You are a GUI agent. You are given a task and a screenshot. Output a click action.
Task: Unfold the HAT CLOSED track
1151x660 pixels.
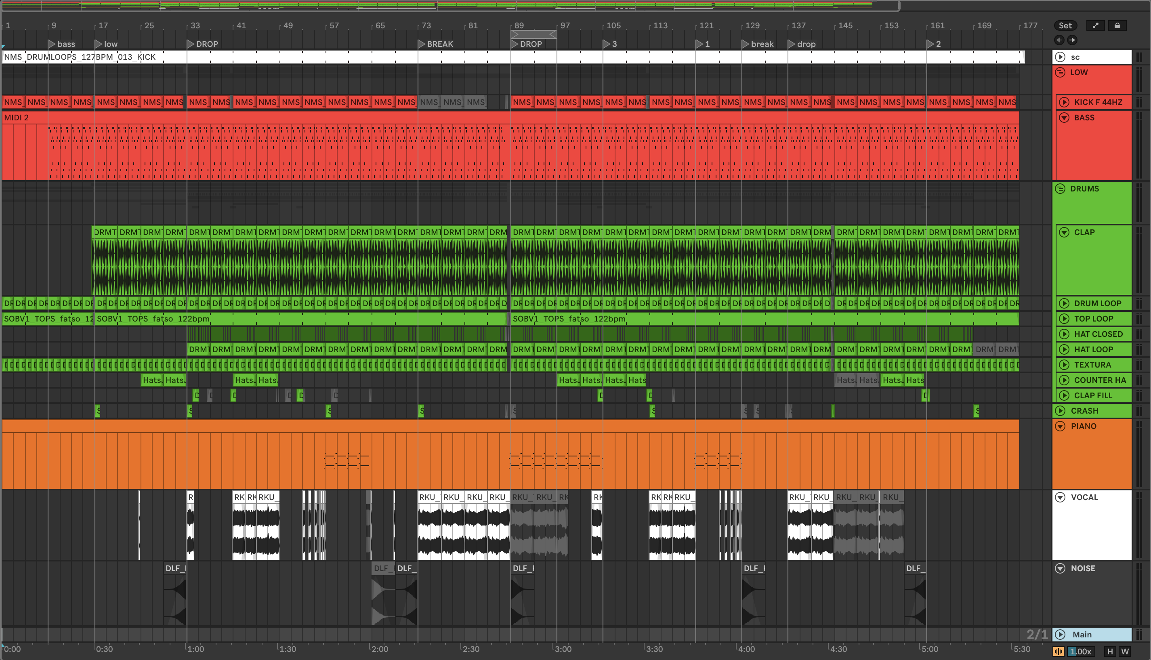(x=1063, y=334)
